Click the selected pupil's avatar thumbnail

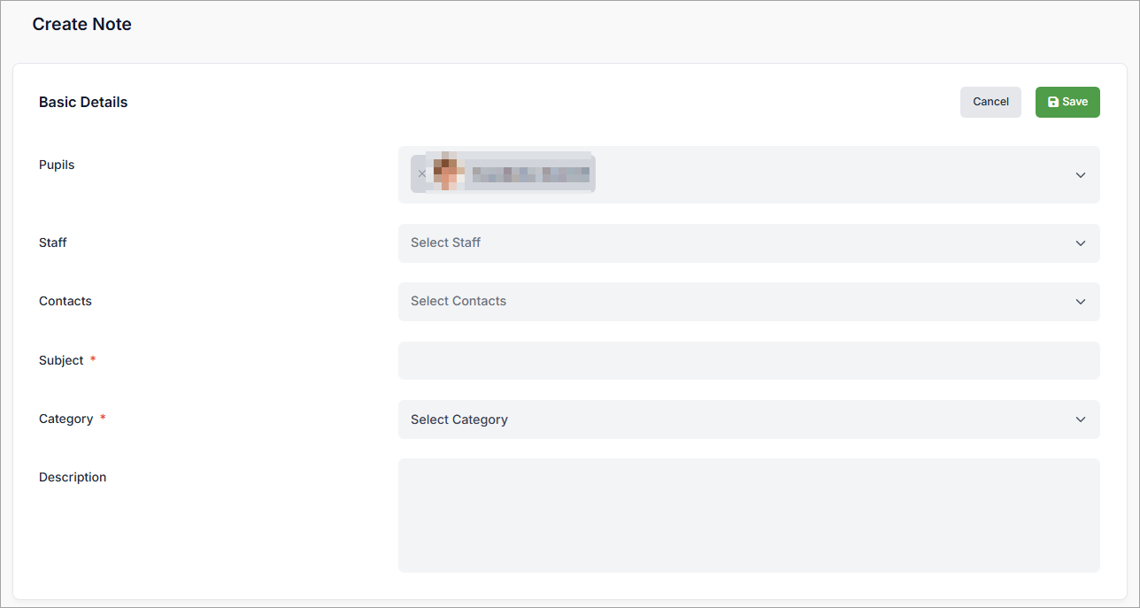(449, 172)
